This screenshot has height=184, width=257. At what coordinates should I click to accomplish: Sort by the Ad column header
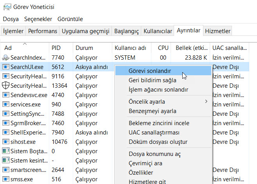coord(25,48)
